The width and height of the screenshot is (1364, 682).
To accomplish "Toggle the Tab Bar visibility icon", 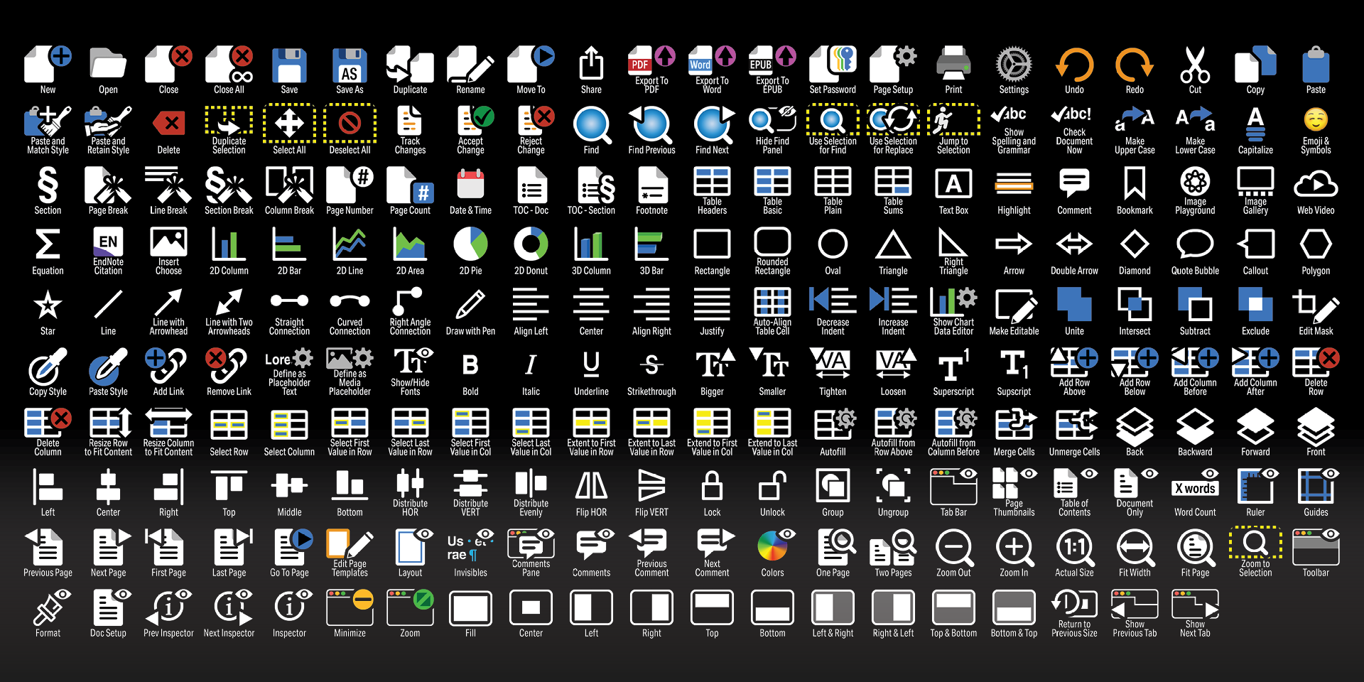I will pos(953,487).
